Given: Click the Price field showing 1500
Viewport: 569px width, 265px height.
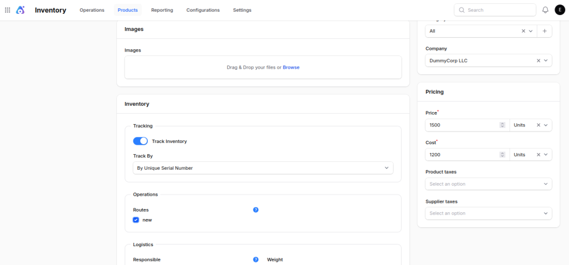Looking at the screenshot, I should 467,125.
